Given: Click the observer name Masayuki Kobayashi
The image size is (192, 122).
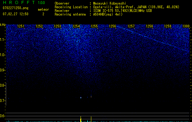Looking at the screenshot, I should click(110, 3).
